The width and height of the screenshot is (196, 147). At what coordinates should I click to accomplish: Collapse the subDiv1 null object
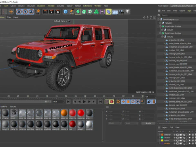pyautogui.click(x=162, y=30)
